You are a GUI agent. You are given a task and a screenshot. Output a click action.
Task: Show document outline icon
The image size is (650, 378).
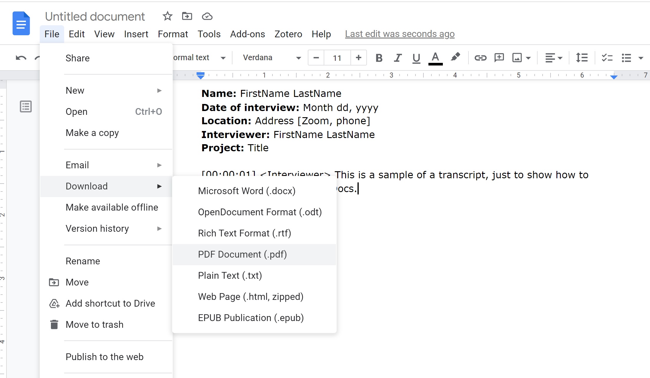tap(26, 106)
